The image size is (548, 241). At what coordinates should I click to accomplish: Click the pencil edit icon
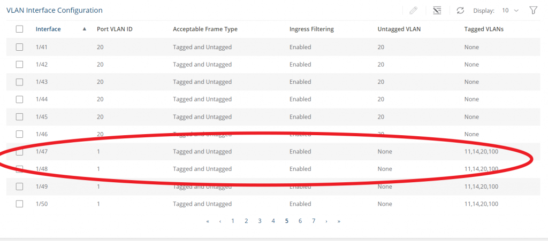pos(413,11)
